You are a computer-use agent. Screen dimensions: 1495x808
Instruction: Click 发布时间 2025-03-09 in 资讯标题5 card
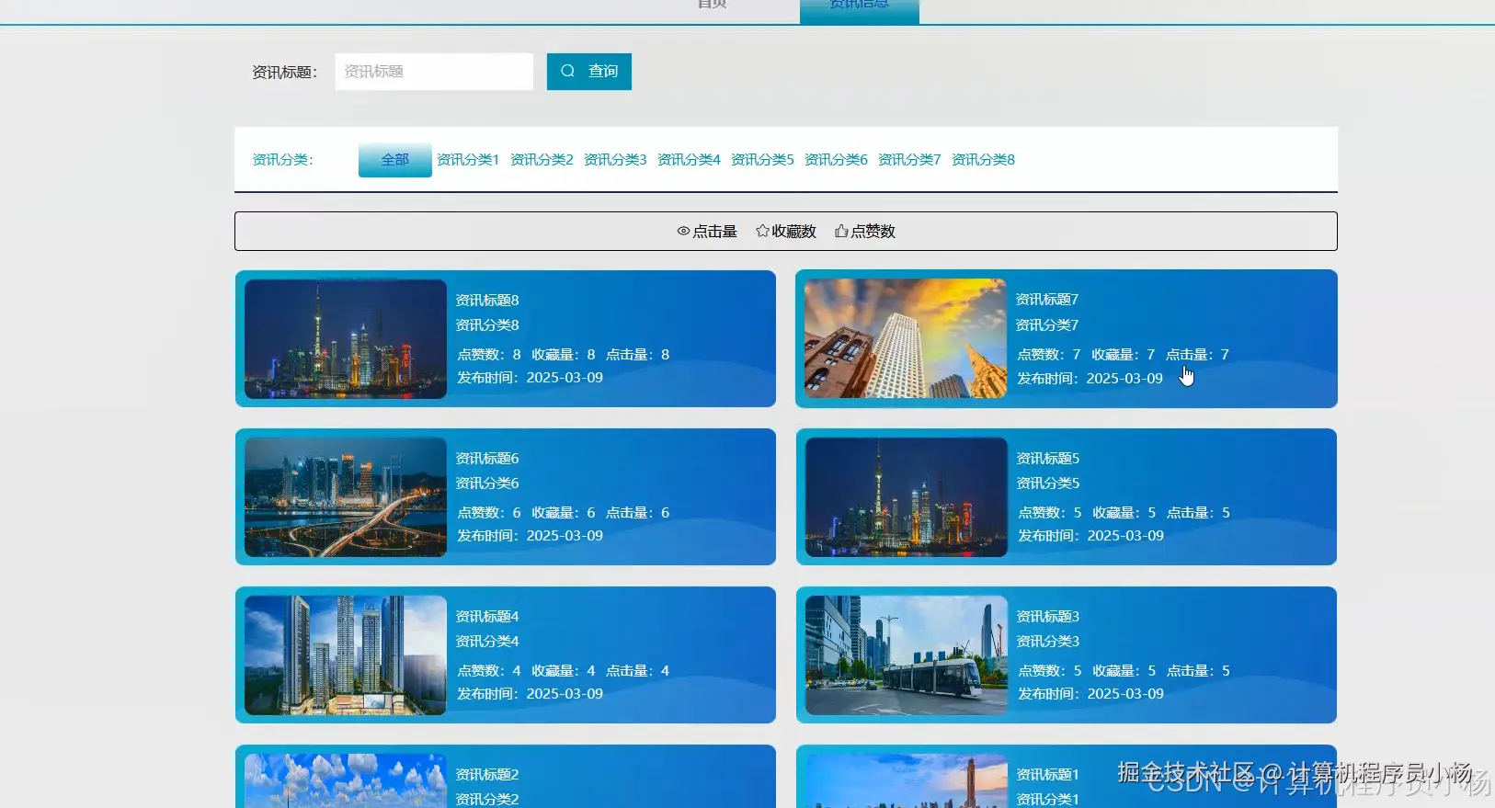[1091, 536]
